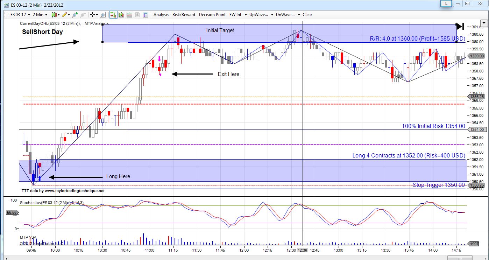Click the data box magnifier icon
The image size is (489, 260).
(x=103, y=15)
